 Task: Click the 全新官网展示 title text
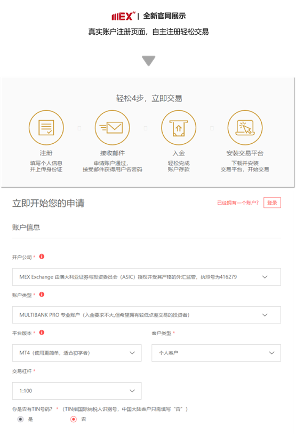click(164, 16)
